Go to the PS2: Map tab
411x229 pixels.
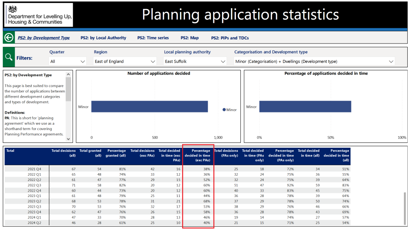click(x=189, y=38)
